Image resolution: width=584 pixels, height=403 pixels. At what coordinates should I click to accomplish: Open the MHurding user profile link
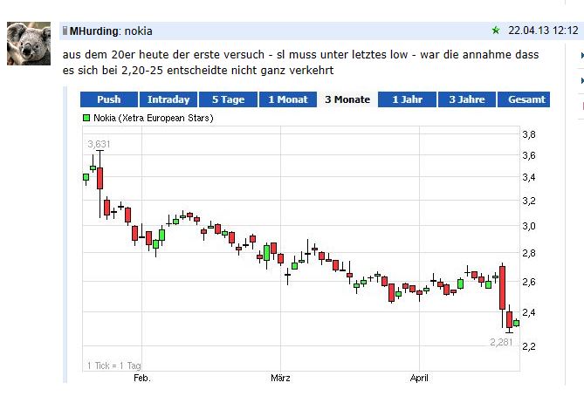pos(94,31)
